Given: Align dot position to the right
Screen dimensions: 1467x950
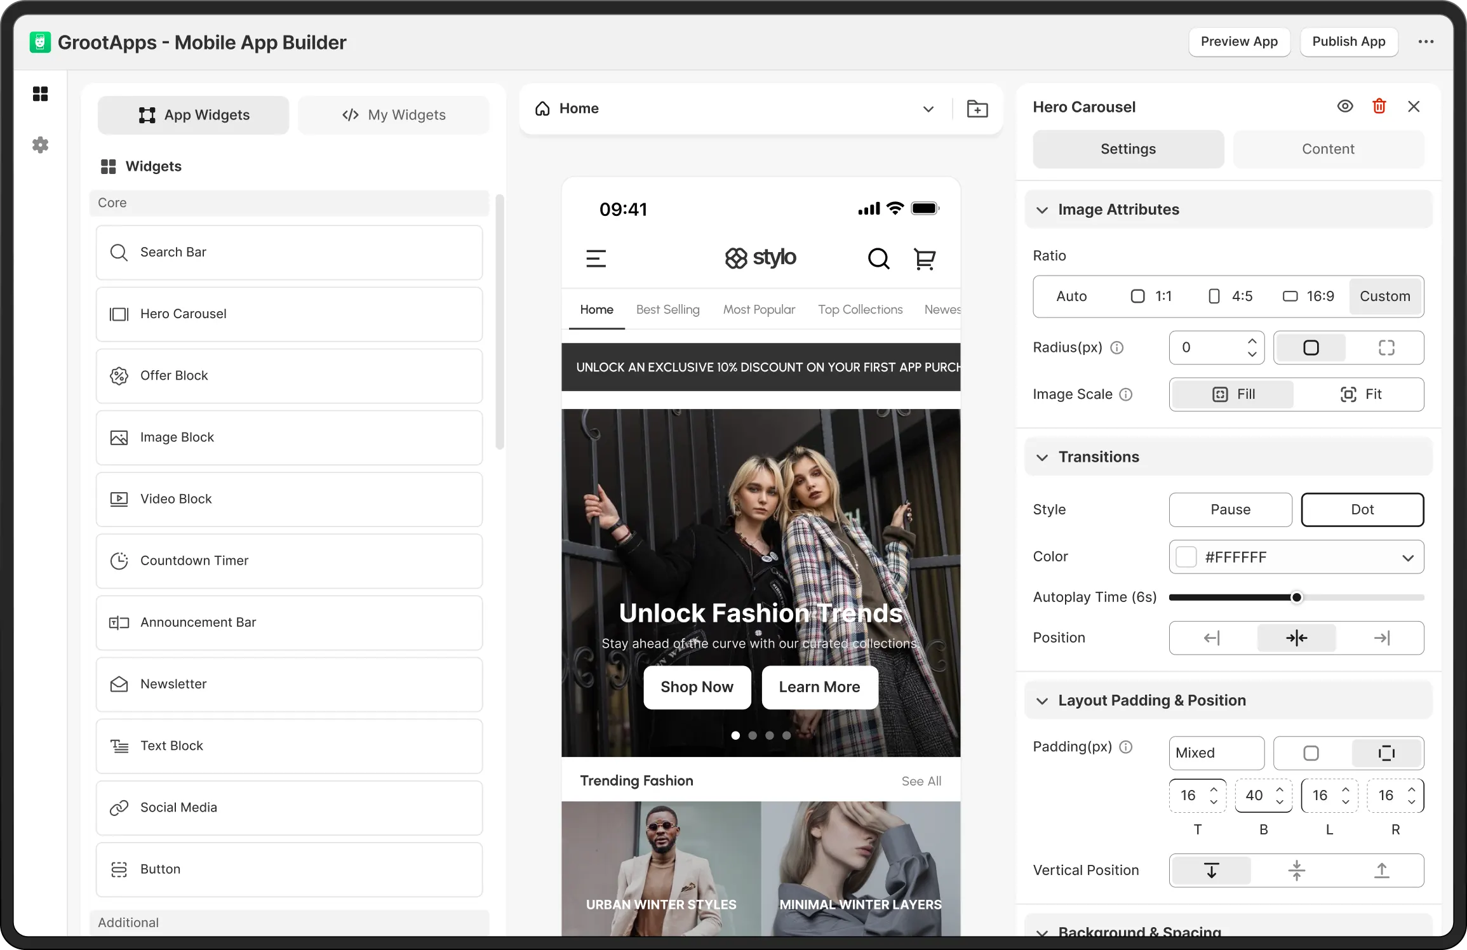Looking at the screenshot, I should coord(1381,638).
